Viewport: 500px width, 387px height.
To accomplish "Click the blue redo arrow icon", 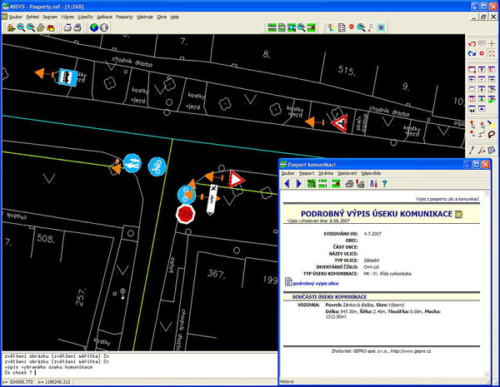I will click(x=472, y=53).
